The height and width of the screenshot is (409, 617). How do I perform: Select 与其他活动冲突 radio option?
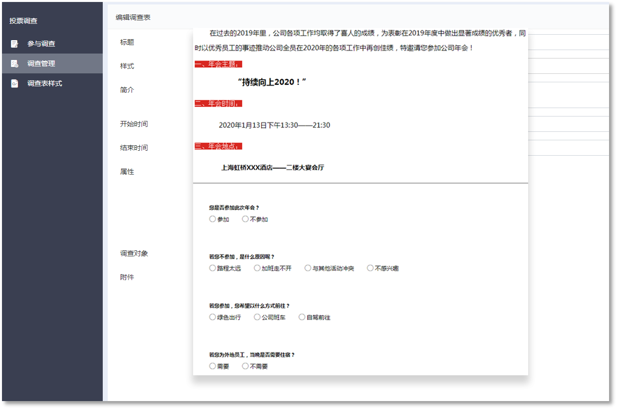tap(308, 268)
